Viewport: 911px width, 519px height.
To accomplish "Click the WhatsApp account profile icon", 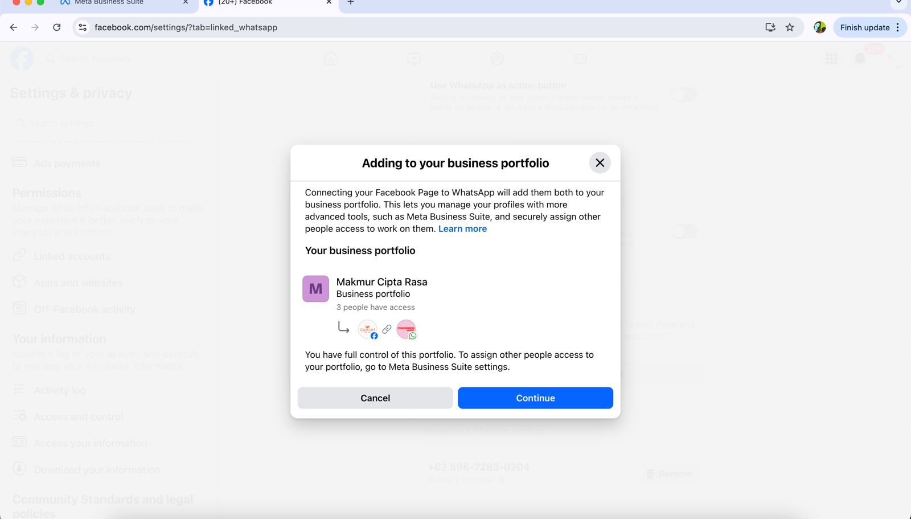I will 406,329.
